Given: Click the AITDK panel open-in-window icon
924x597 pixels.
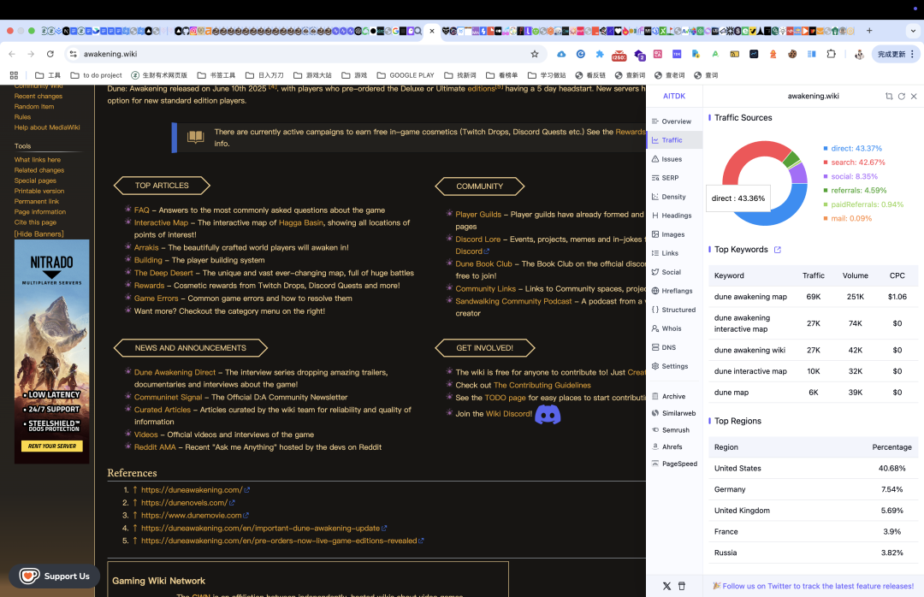Looking at the screenshot, I should 889,96.
